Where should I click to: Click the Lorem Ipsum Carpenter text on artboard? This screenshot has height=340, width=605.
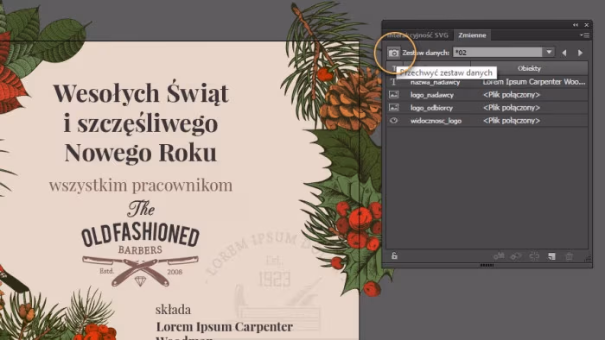point(224,326)
